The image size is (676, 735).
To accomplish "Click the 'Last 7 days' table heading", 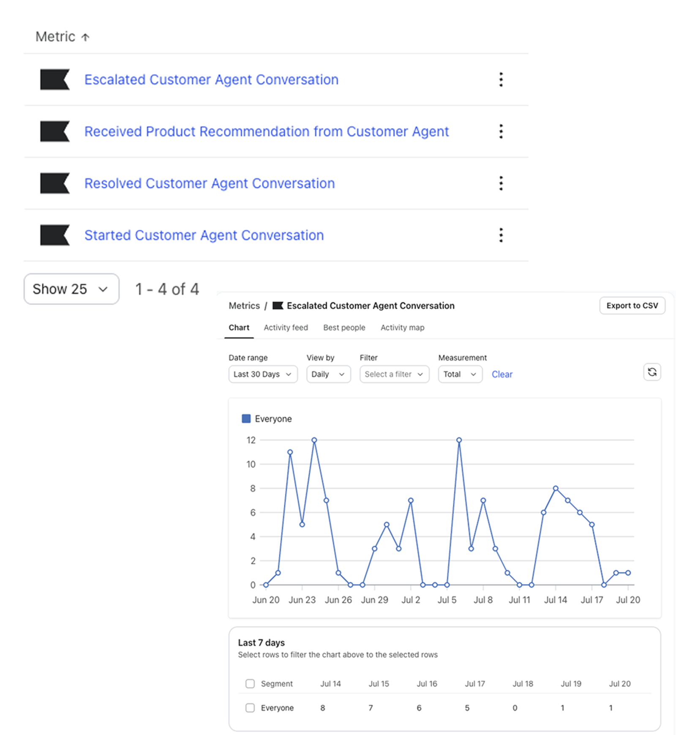I will pyautogui.click(x=261, y=642).
